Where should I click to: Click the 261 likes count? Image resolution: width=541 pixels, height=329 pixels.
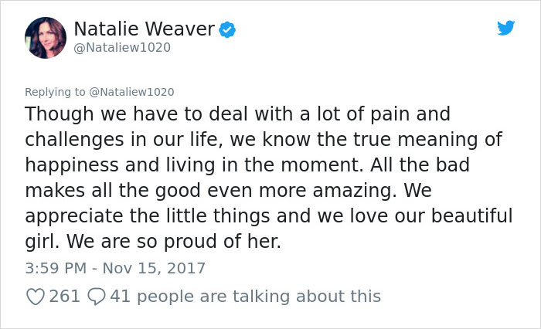(x=65, y=296)
